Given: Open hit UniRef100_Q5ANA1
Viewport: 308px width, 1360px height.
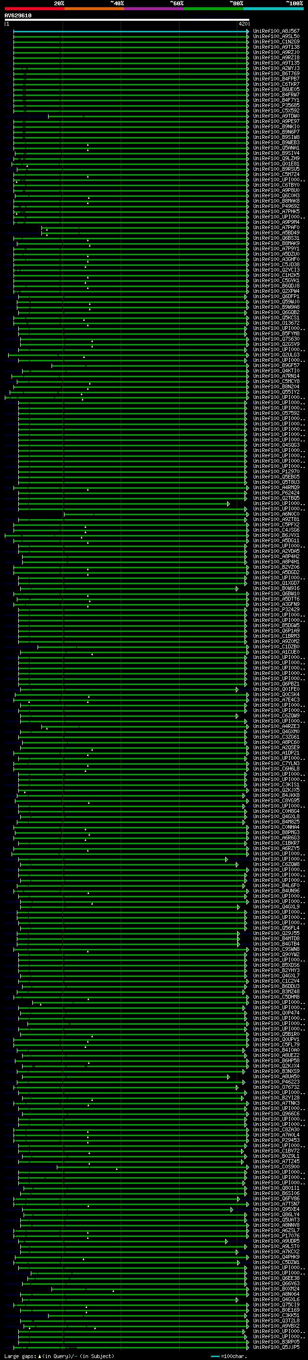Looking at the screenshot, I should coord(276,148).
